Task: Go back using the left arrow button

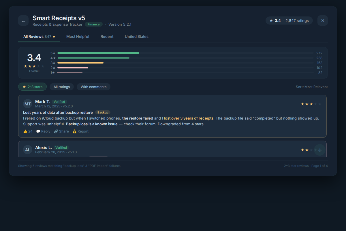Action: [23, 21]
